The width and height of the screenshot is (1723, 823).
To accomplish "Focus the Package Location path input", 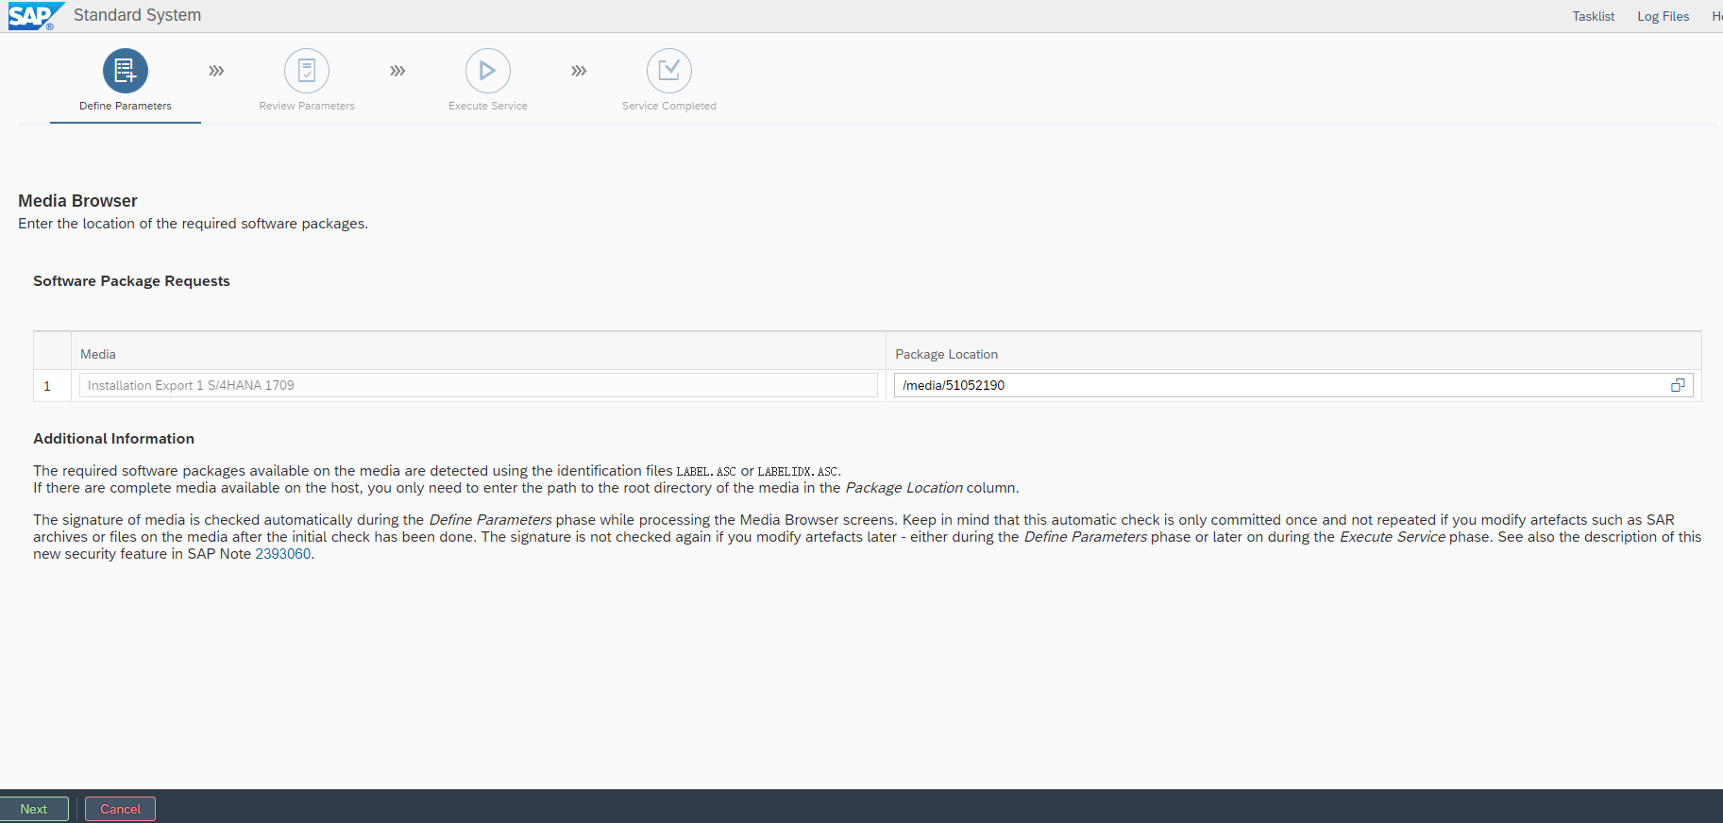I will (1275, 385).
